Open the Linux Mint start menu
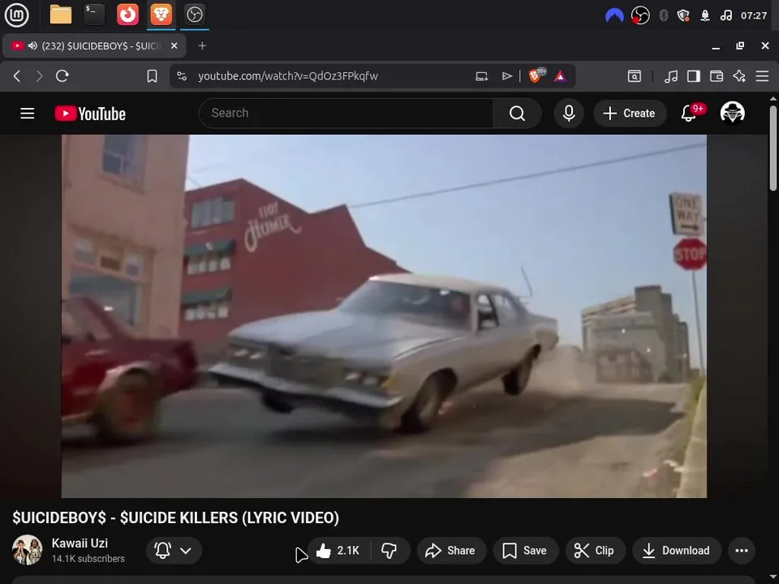 (x=16, y=15)
